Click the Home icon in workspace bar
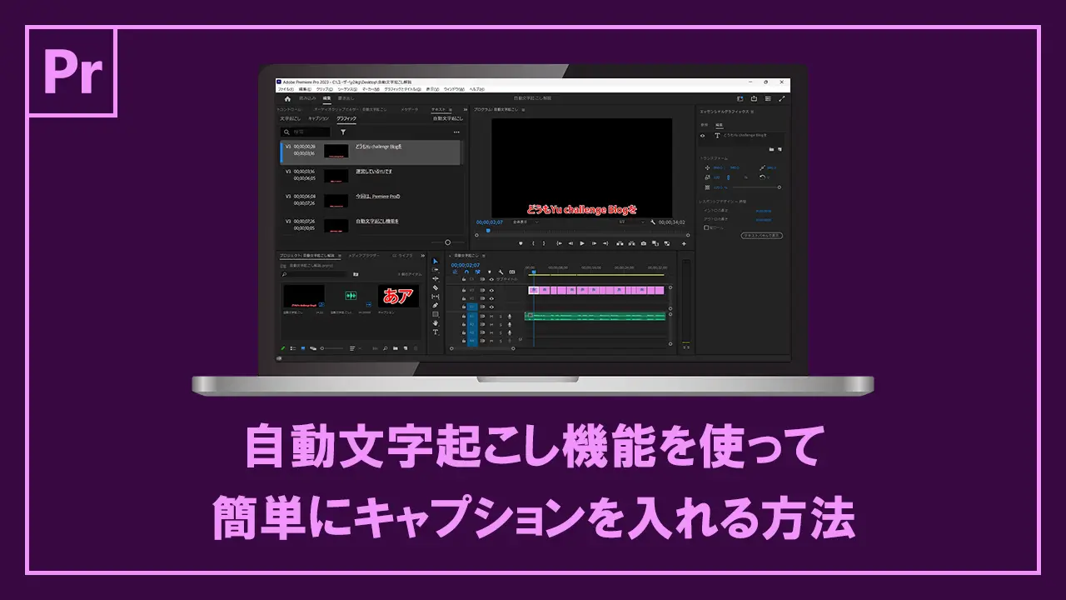The image size is (1066, 600). (x=287, y=98)
